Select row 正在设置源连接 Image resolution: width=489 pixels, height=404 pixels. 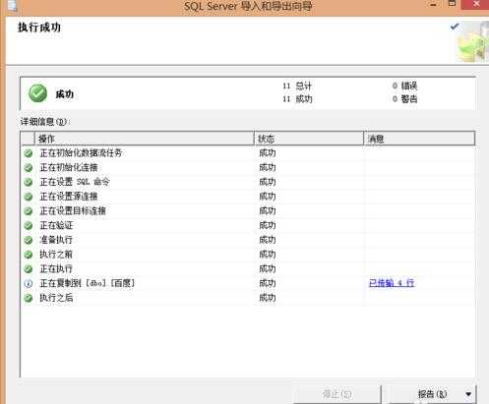pos(248,197)
